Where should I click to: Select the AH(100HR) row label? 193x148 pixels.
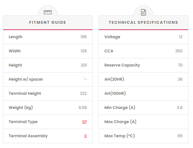coord(115,93)
